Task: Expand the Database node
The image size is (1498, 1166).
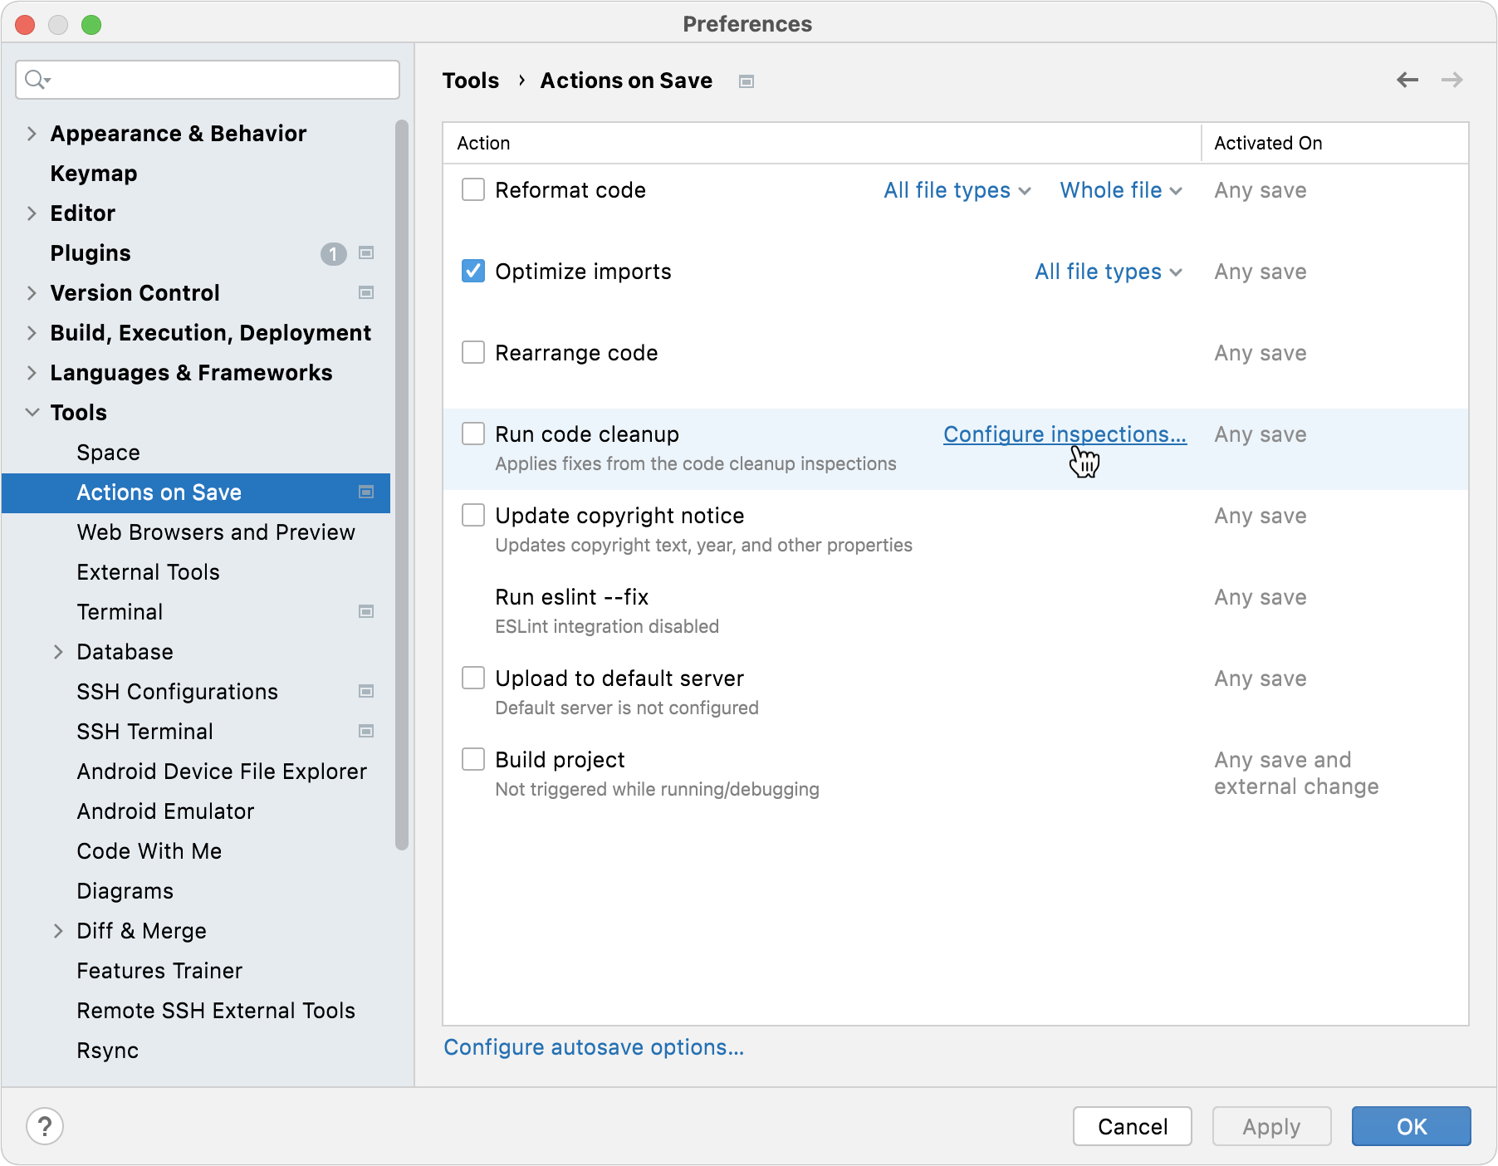Action: 58,652
